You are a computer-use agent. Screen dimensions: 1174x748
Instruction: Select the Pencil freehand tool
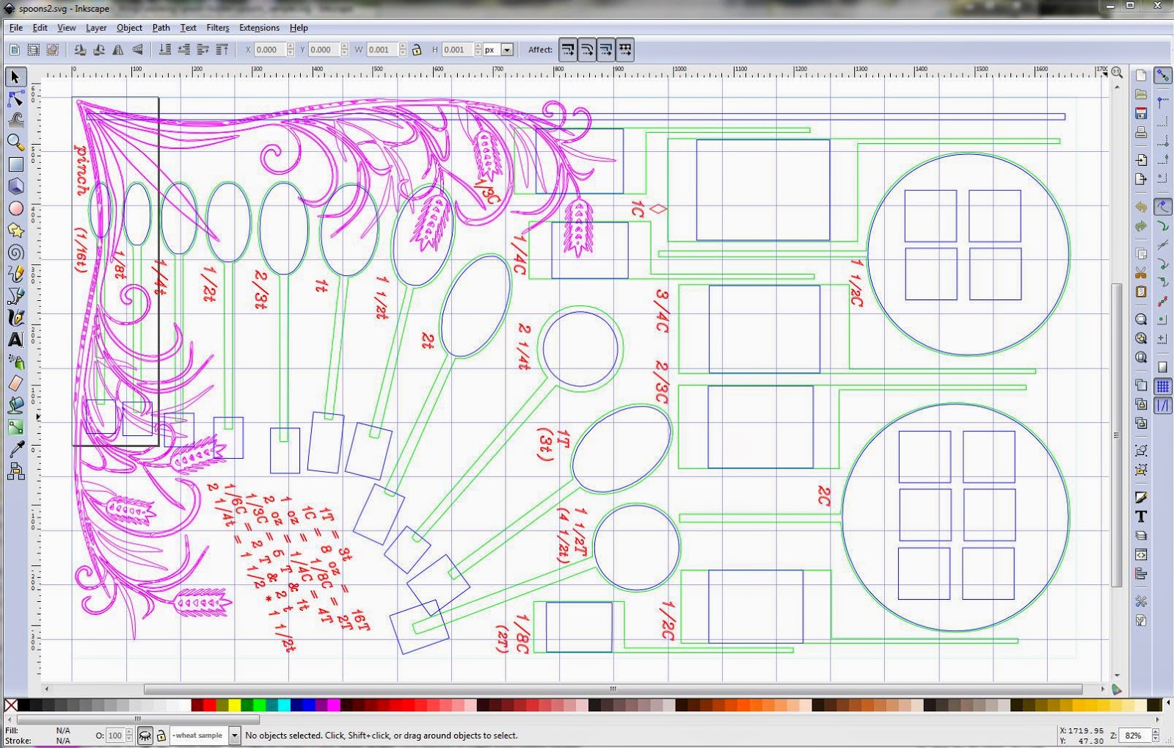(15, 274)
